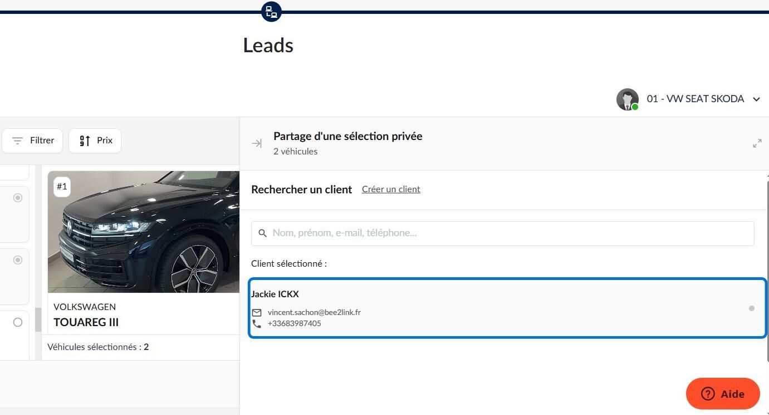Click the client search input field
This screenshot has width=769, height=415.
point(503,233)
